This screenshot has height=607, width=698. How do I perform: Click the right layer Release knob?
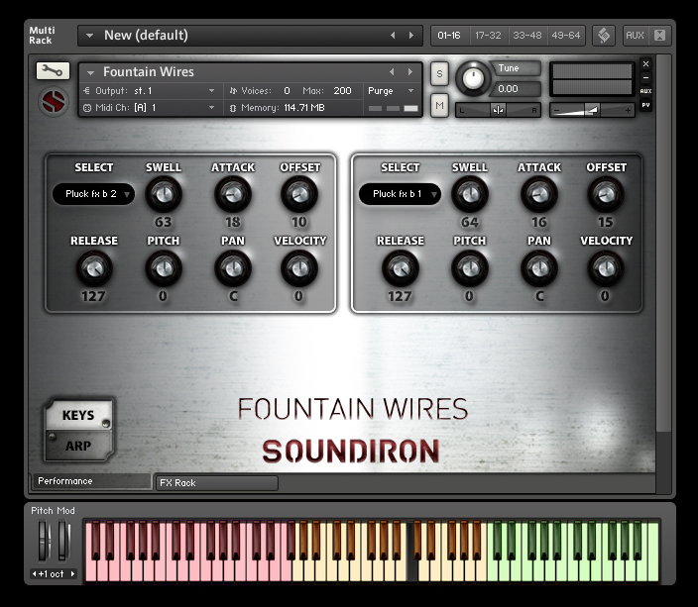coord(401,268)
